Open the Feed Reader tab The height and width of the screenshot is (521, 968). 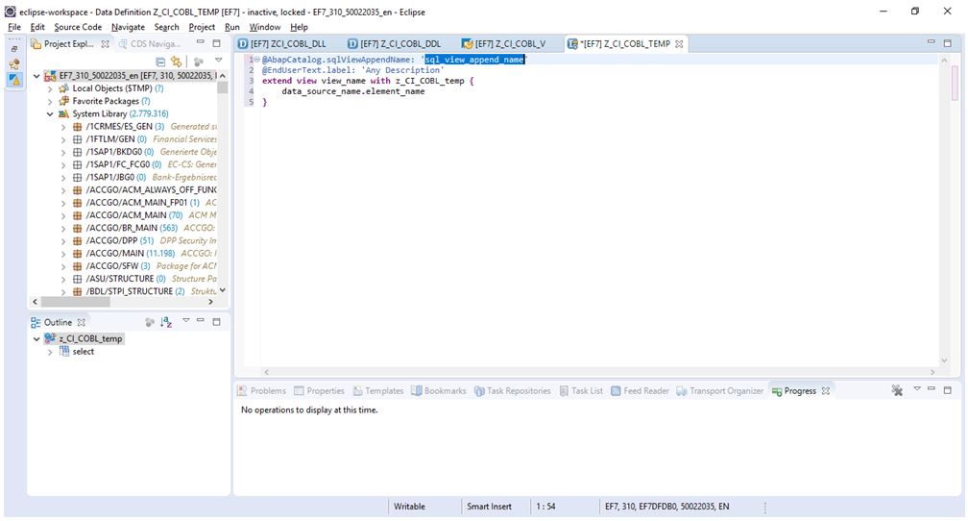(640, 391)
